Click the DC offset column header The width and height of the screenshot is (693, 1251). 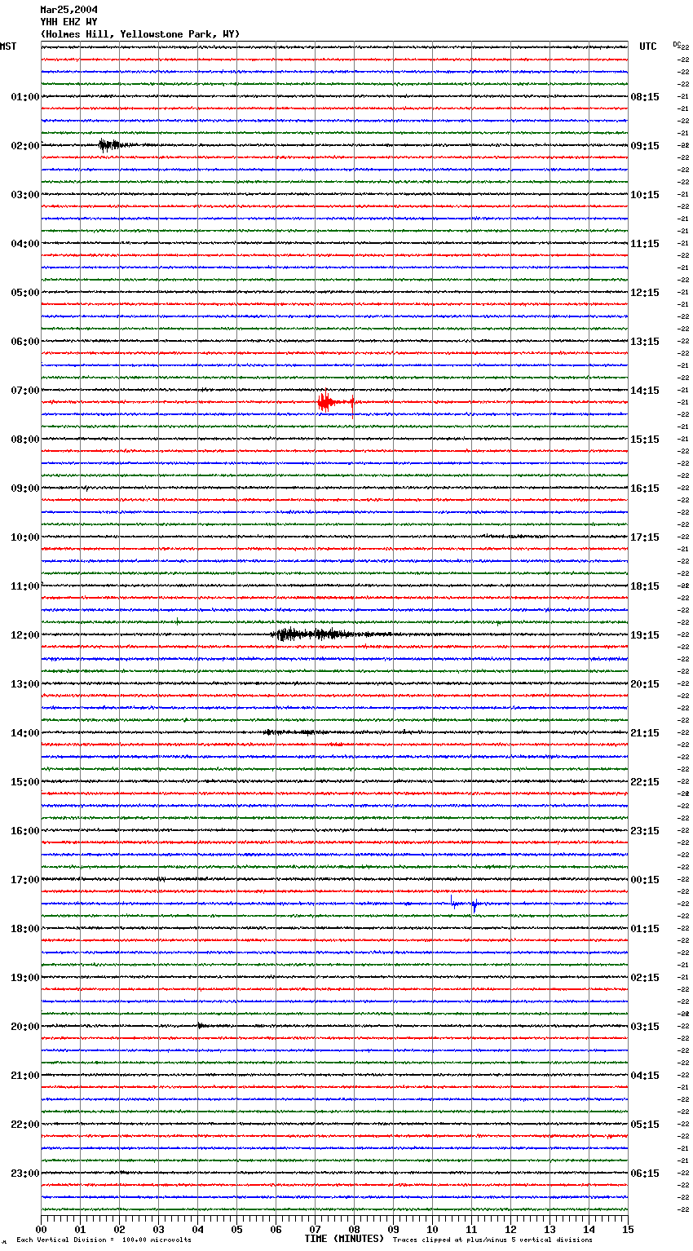pyautogui.click(x=677, y=44)
